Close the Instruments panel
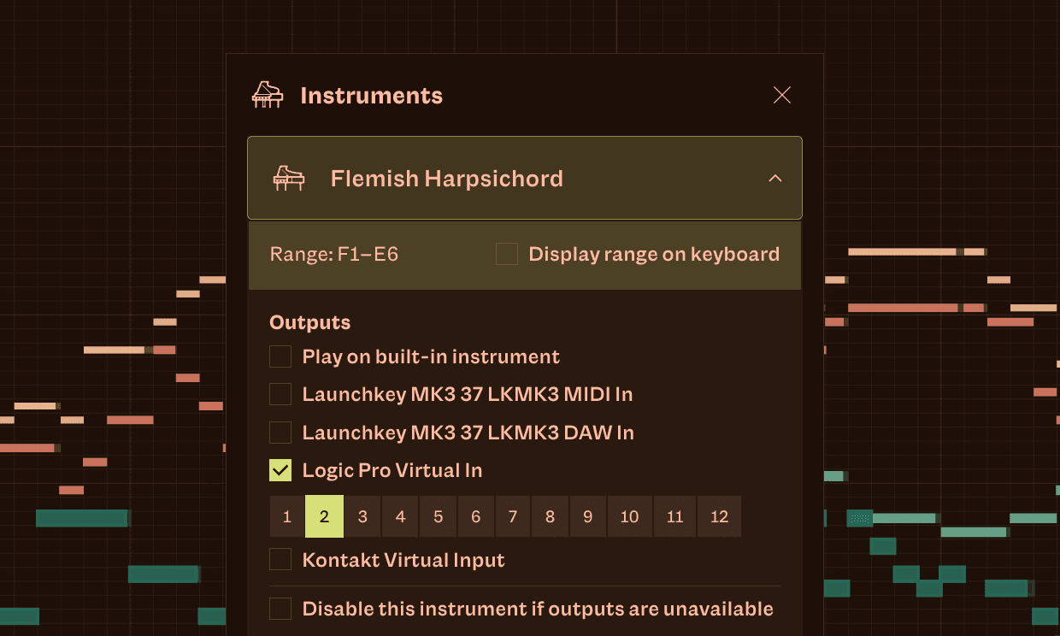 (x=781, y=95)
